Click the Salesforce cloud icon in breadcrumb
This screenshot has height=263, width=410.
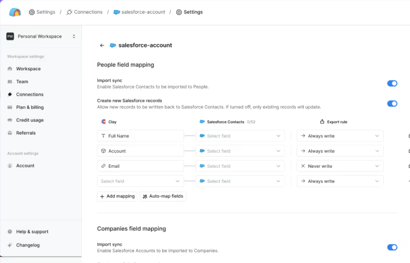(x=117, y=12)
